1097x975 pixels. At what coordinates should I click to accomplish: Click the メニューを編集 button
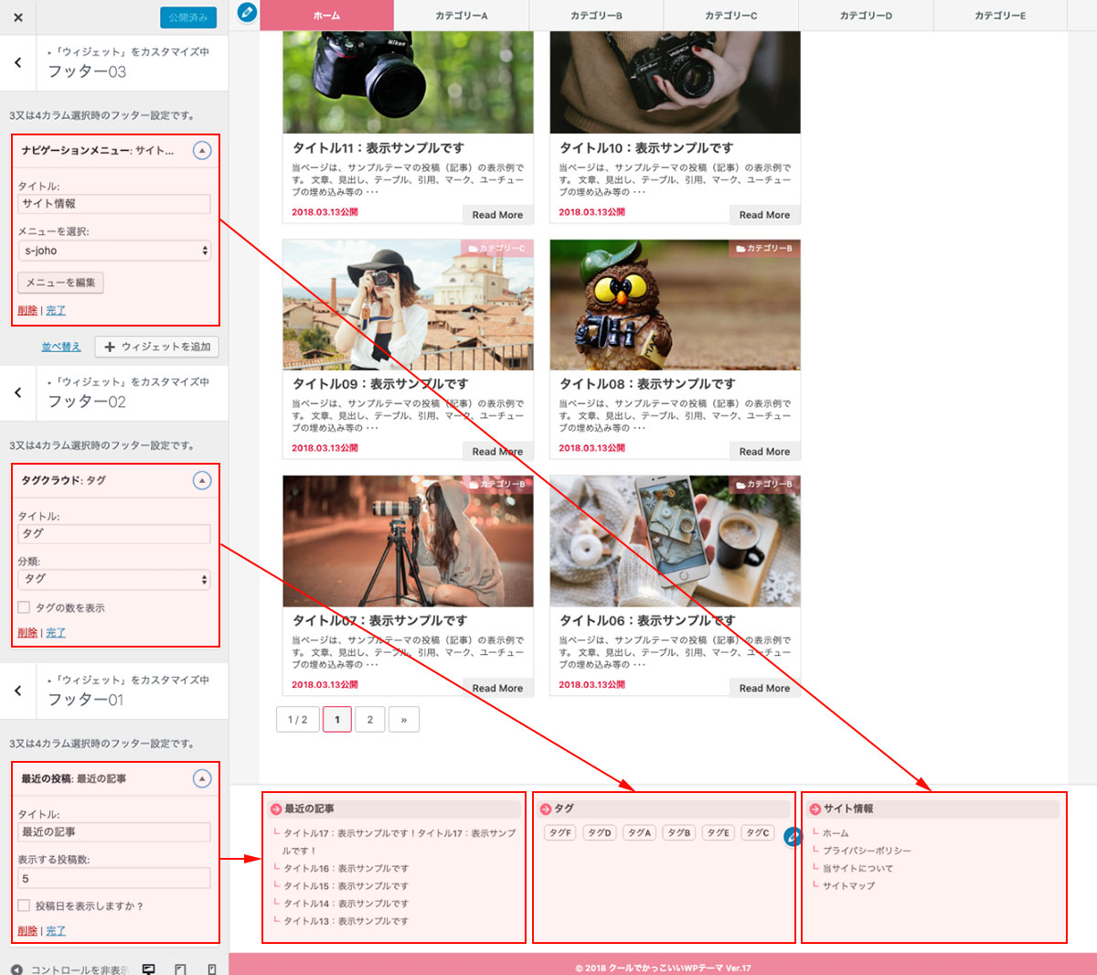pos(60,283)
